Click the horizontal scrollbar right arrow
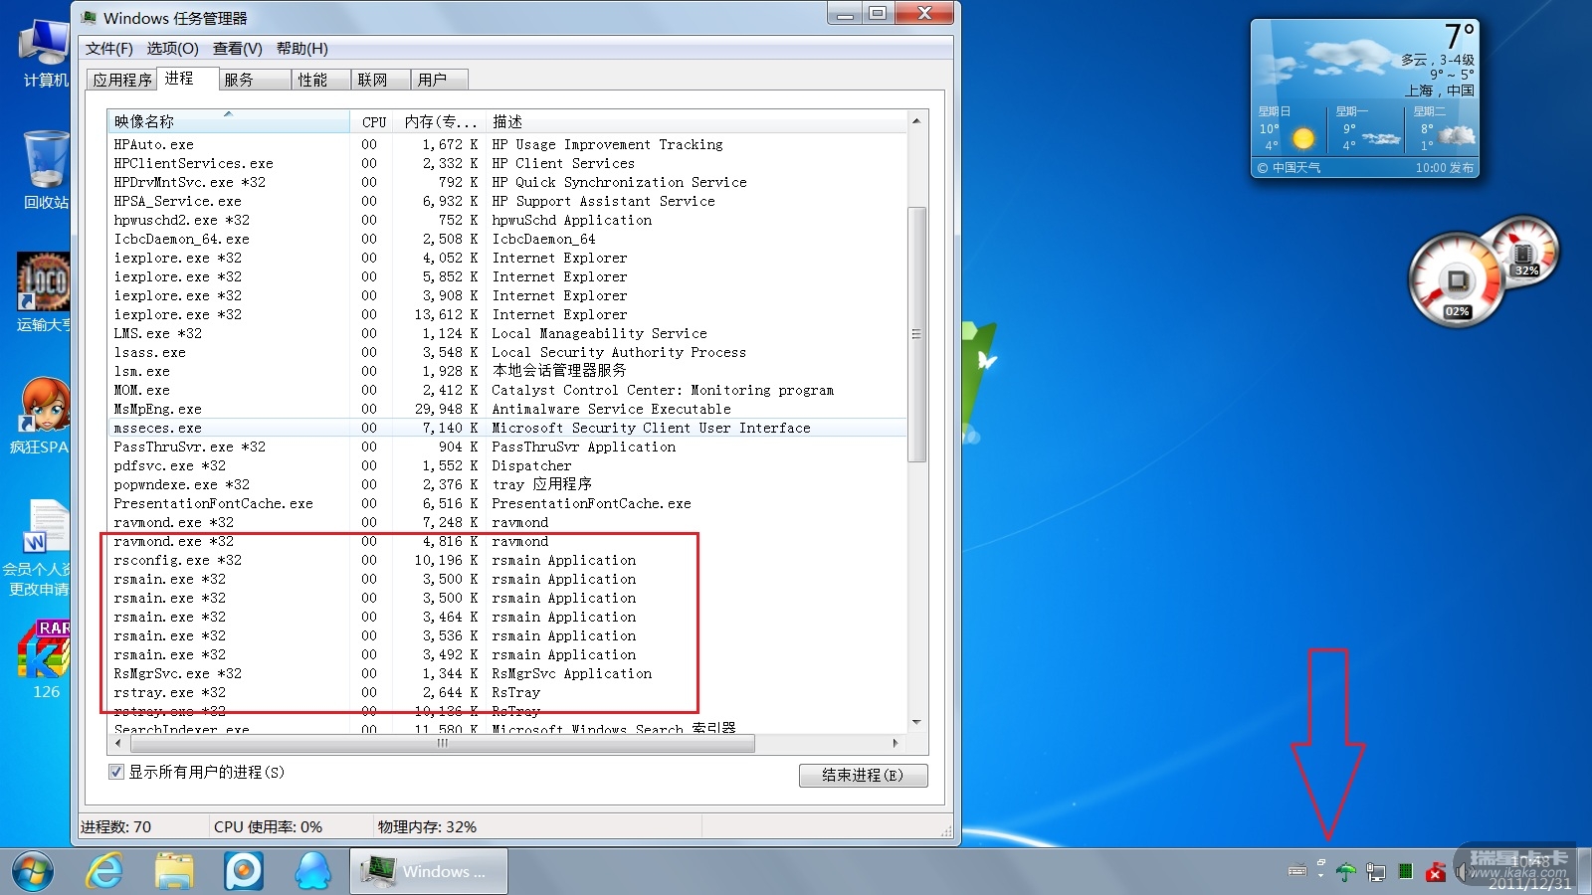1592x895 pixels. coord(895,743)
